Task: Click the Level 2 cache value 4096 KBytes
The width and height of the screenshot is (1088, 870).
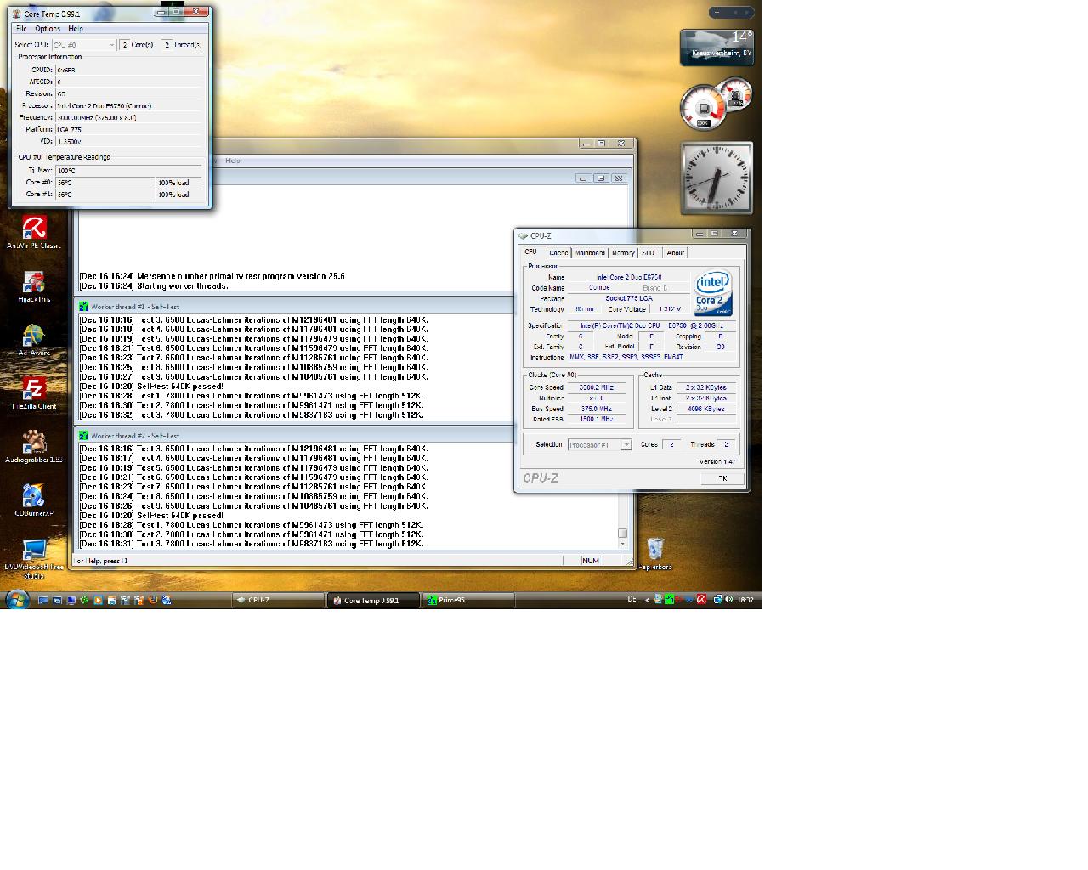Action: pos(706,409)
